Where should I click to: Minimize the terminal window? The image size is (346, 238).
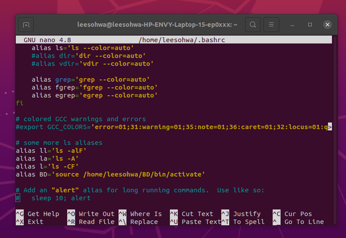292,25
